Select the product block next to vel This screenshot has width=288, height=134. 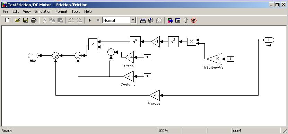192,42
